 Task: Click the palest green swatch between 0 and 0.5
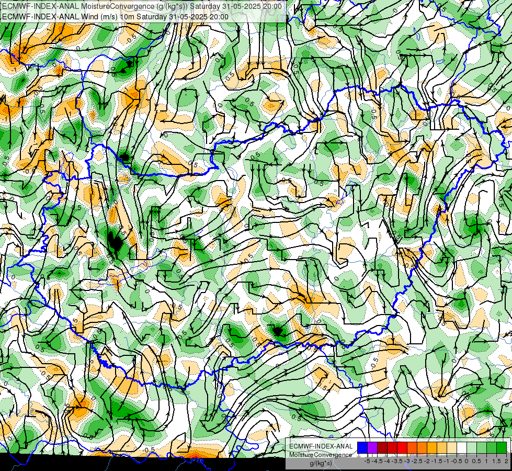[x=472, y=448]
